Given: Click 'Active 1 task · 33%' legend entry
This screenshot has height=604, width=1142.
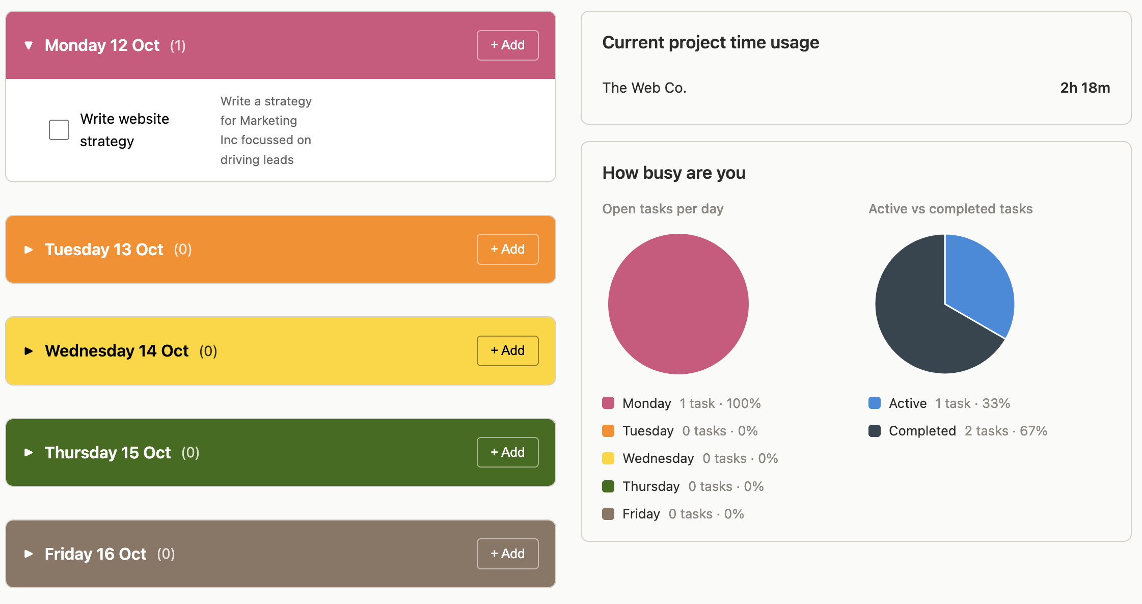Looking at the screenshot, I should click(x=939, y=403).
